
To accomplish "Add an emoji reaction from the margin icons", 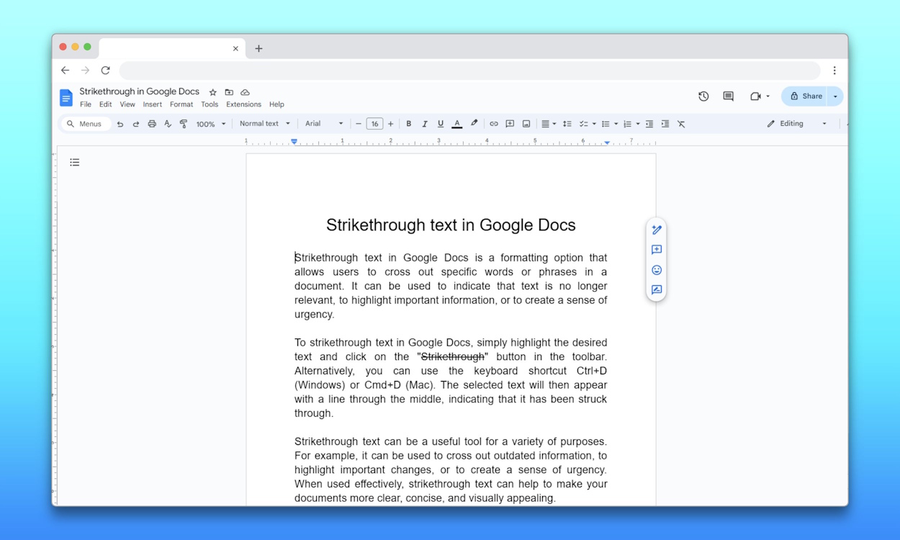I will (x=656, y=270).
